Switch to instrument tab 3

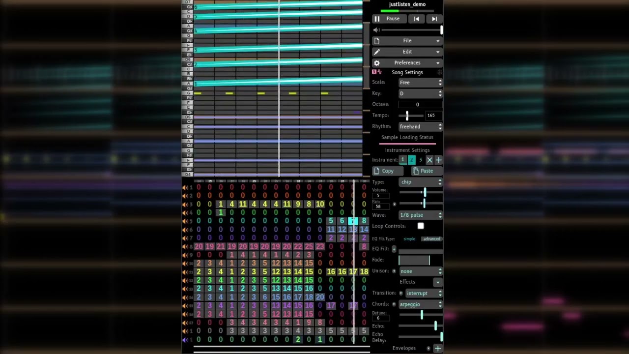421,160
